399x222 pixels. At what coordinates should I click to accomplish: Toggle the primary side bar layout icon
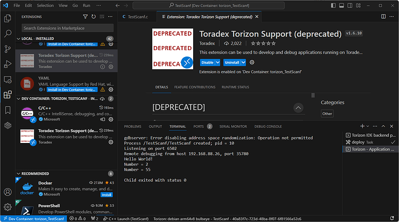click(x=333, y=5)
